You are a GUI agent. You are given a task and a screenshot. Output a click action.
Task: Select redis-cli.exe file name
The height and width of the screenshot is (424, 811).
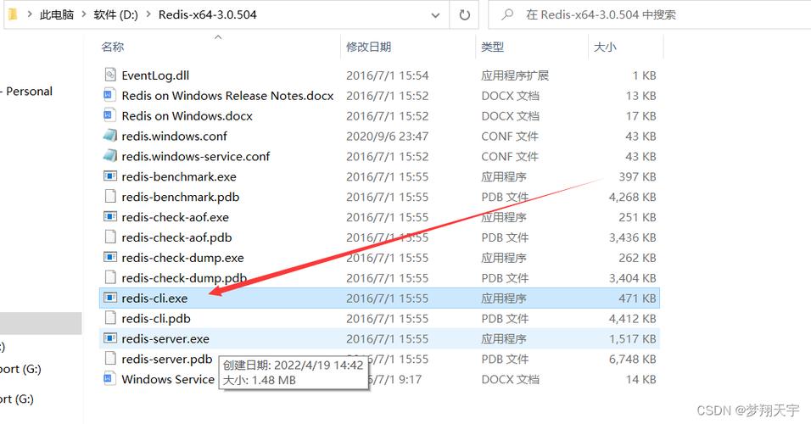[x=154, y=298]
